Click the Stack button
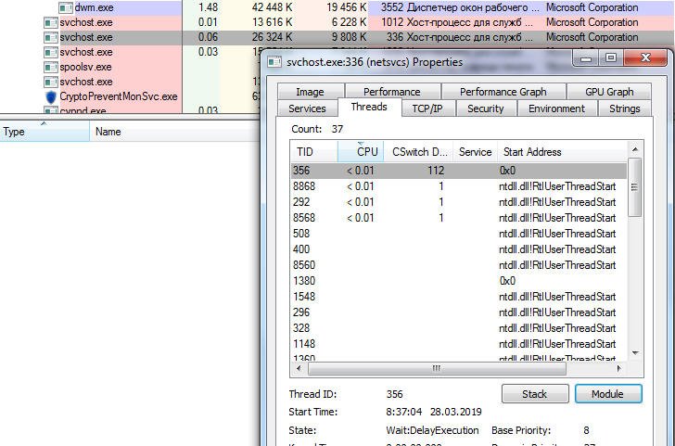Screen dimensions: 675x446 pos(535,394)
